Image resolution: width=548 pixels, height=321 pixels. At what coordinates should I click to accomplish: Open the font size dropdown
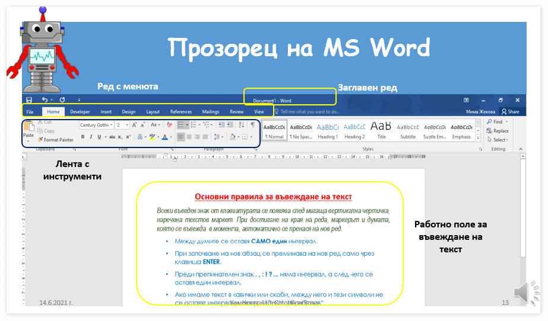pos(127,125)
